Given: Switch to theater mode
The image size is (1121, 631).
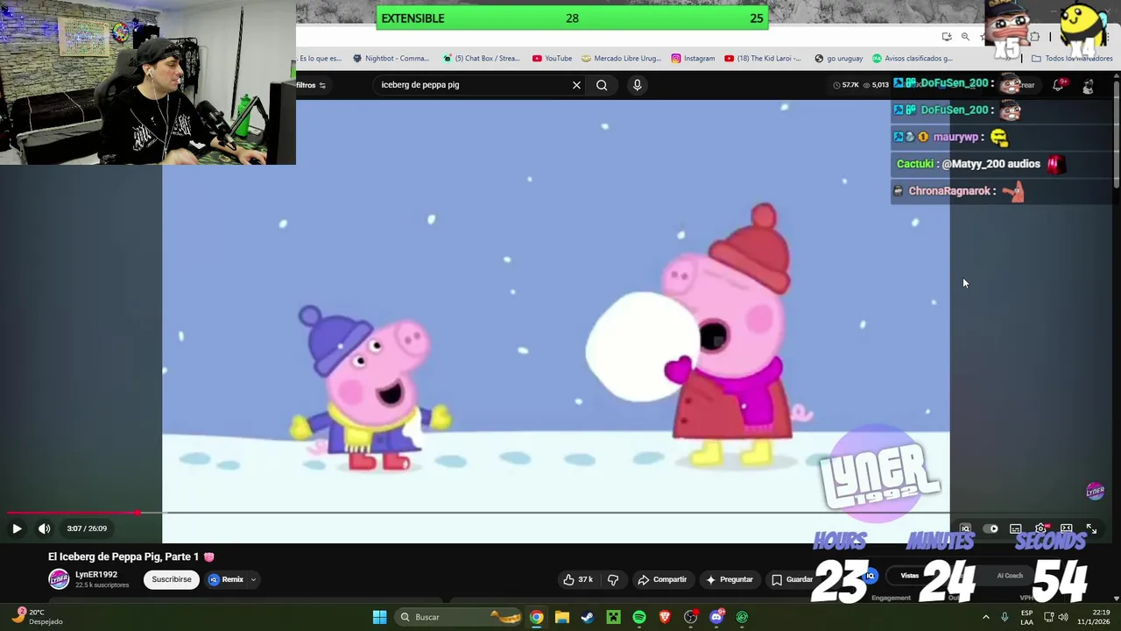Looking at the screenshot, I should [1066, 528].
